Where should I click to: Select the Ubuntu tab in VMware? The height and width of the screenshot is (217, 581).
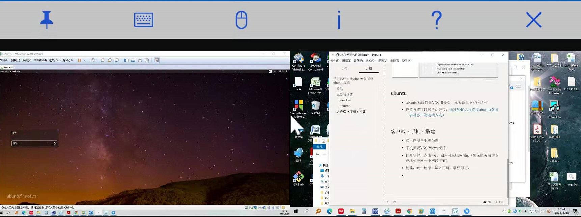click(6, 67)
